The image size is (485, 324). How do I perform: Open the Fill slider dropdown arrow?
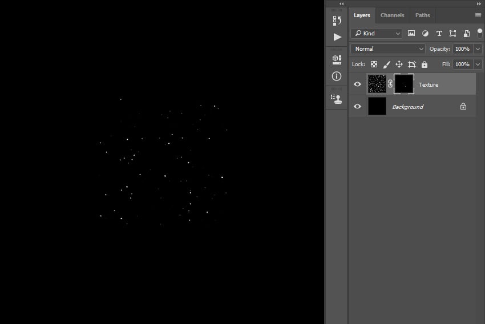point(478,64)
